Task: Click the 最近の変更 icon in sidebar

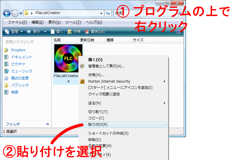Action: pyautogui.click(x=6, y=78)
